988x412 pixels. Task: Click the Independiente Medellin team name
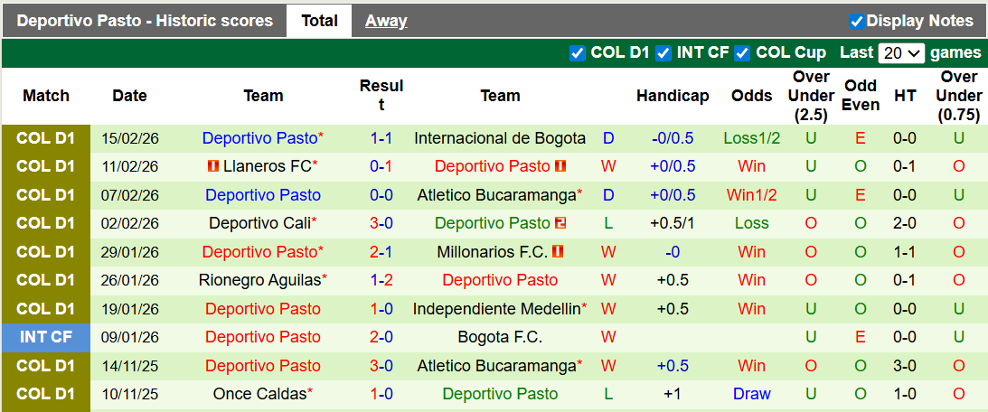tap(496, 309)
